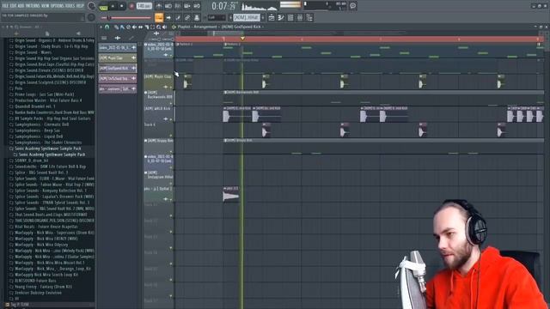550x309 pixels.
Task: Select [ADM] Major Clap in picker panel
Action: pyautogui.click(x=118, y=58)
